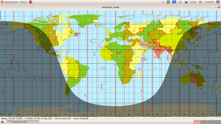
Task: Click the Ubuntu logo beside Applications
Action: click(2, 2)
